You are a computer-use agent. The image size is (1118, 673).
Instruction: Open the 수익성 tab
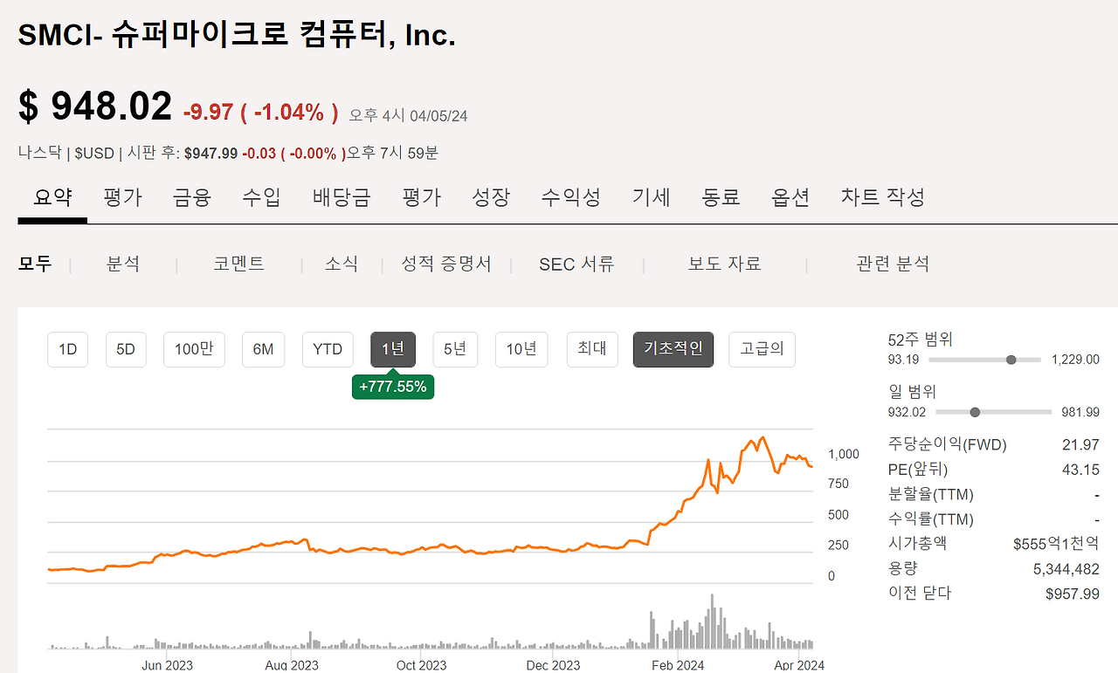[570, 197]
